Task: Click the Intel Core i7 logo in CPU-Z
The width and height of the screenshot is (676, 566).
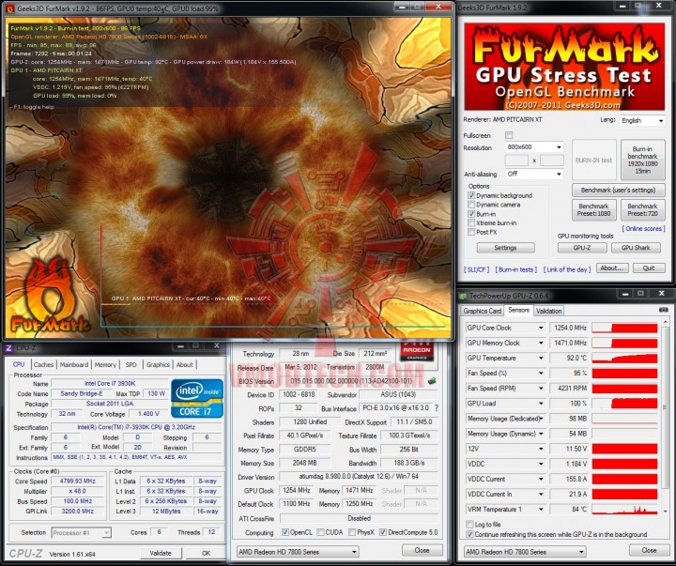Action: tap(197, 398)
